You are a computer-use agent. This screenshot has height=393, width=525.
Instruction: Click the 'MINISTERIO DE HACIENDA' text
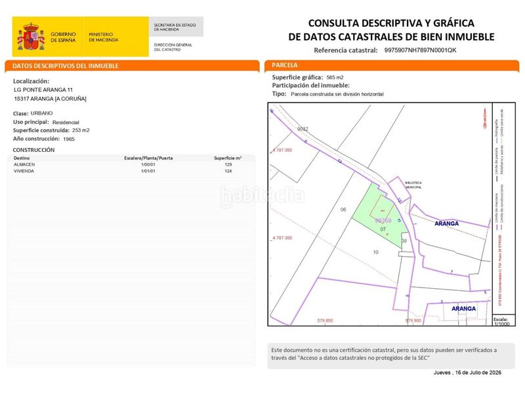104,37
